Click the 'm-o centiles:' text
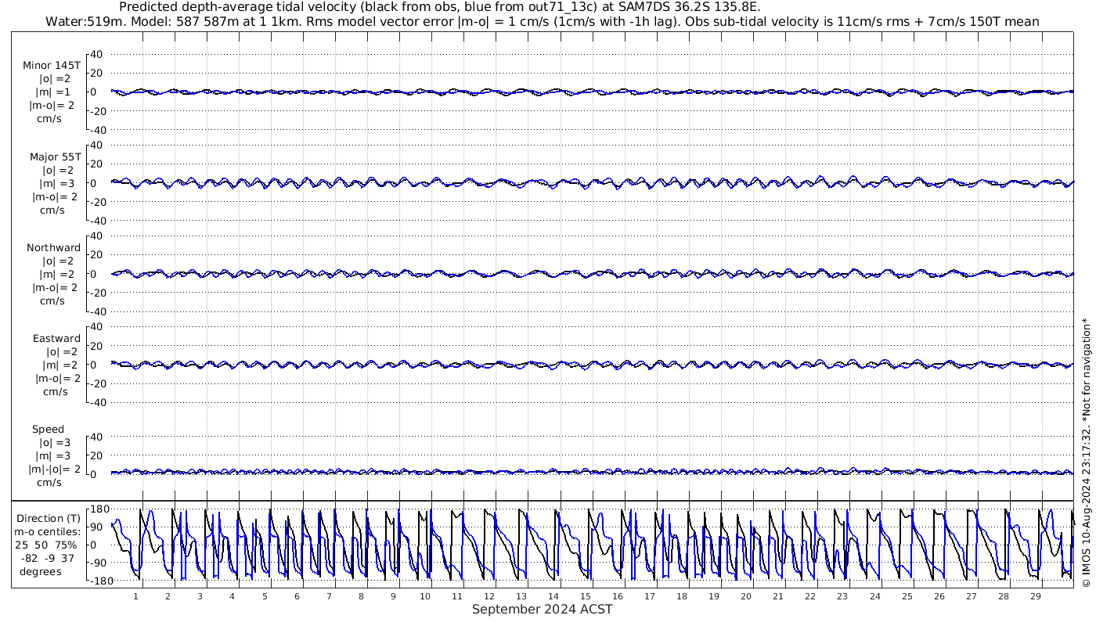The width and height of the screenshot is (1096, 626). click(x=49, y=531)
